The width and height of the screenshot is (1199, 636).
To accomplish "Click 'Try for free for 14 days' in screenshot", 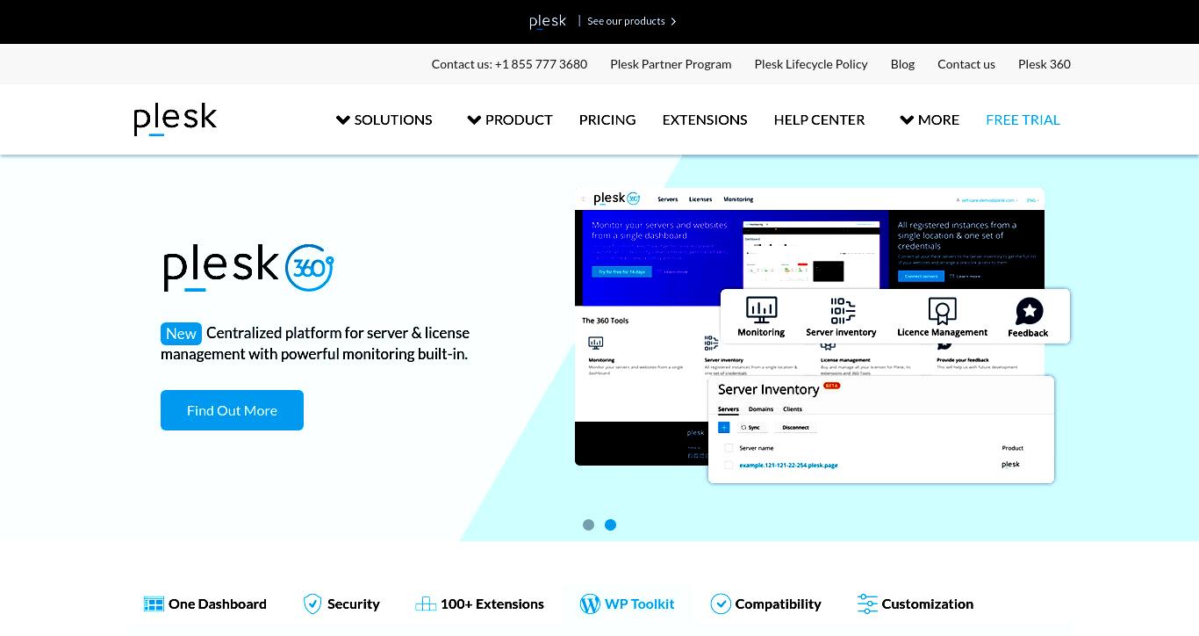I will click(x=621, y=272).
